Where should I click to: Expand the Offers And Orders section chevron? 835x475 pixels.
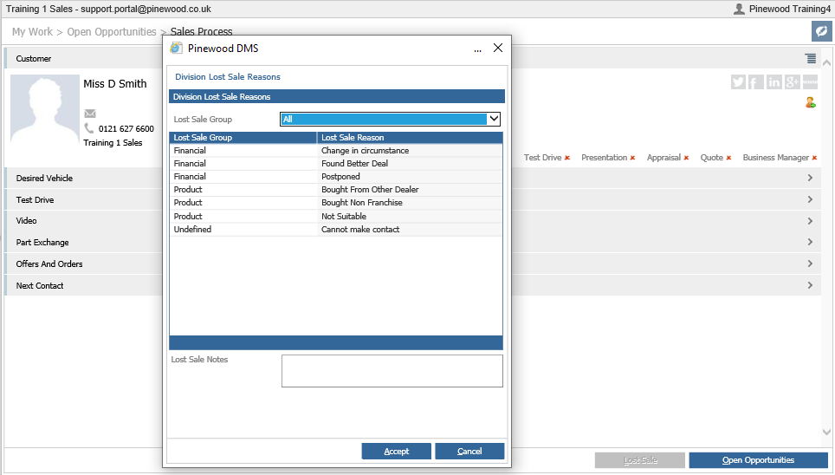[x=810, y=264]
